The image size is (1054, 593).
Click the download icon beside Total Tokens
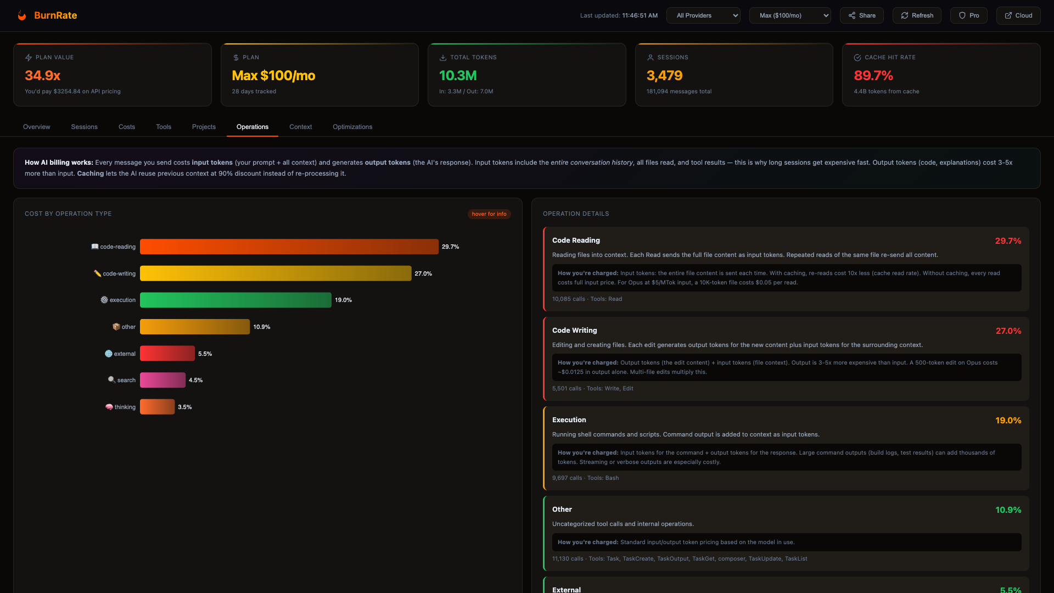[x=443, y=58]
